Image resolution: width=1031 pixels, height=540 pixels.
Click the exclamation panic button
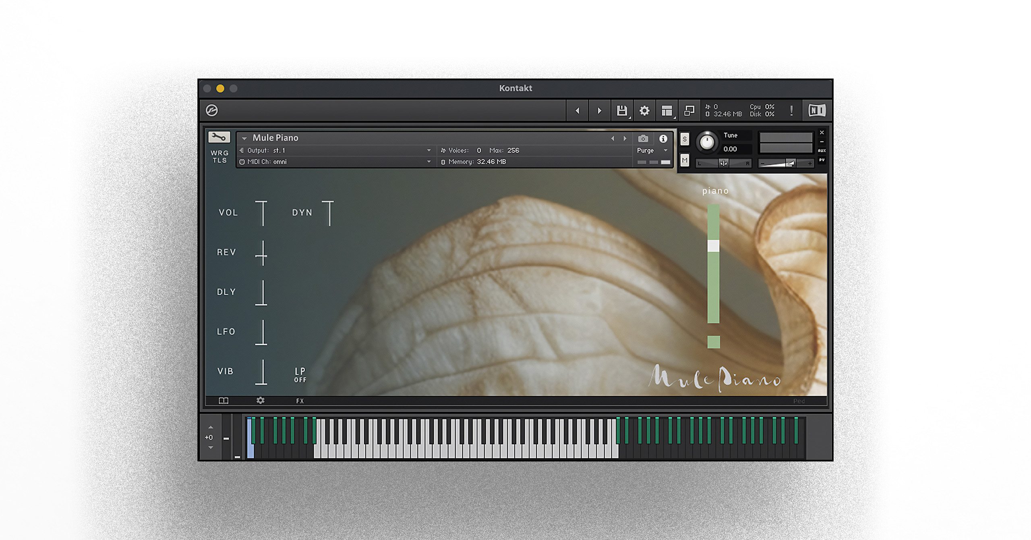tap(791, 110)
